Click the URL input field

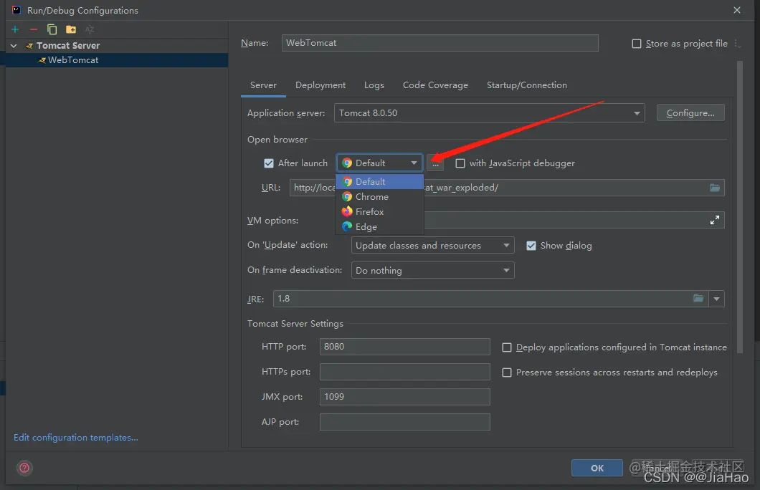click(x=507, y=188)
